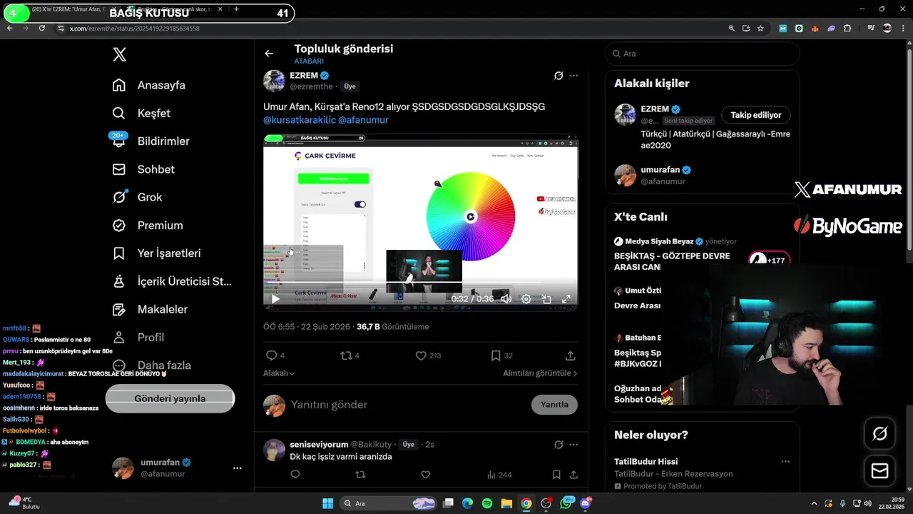Open Spotify from the taskbar

click(x=487, y=503)
